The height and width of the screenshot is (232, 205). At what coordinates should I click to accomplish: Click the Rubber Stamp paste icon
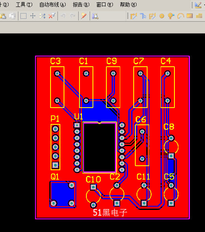tap(12, 16)
